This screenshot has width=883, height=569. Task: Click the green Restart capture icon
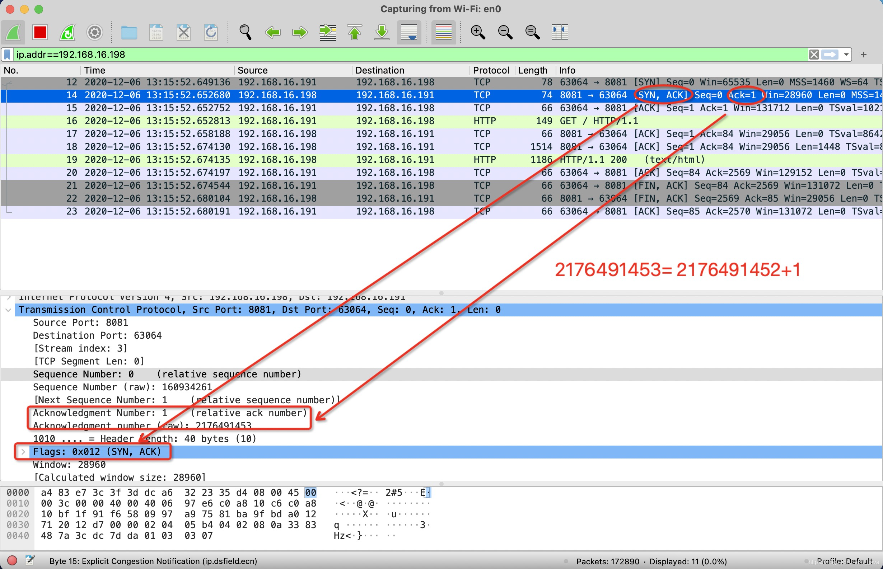click(67, 33)
